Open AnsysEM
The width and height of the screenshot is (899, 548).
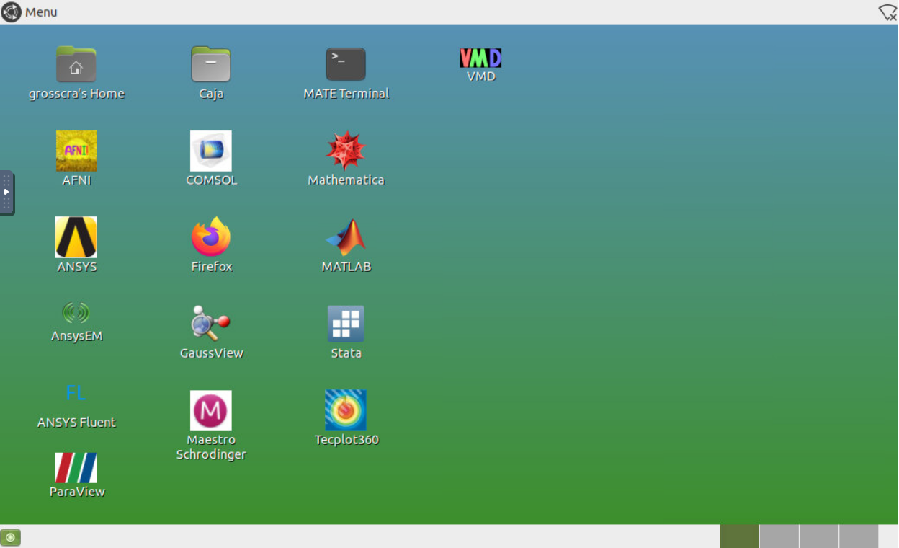[76, 313]
